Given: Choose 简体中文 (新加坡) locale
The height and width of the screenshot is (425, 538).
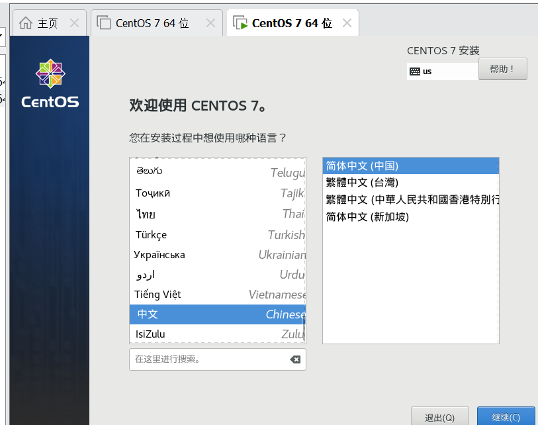Looking at the screenshot, I should click(411, 216).
